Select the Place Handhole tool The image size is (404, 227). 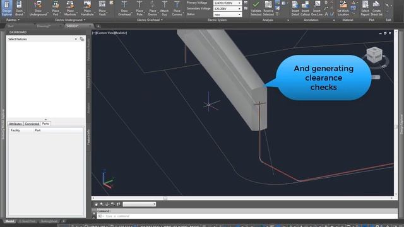[87, 8]
